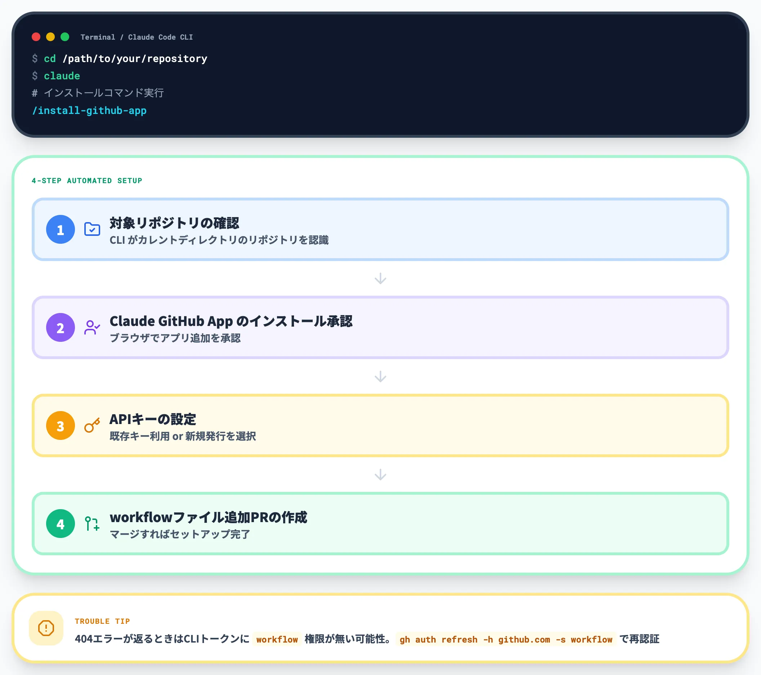Click the 'workflow' code chip after CLIトークンに
761x675 pixels.
pyautogui.click(x=277, y=639)
